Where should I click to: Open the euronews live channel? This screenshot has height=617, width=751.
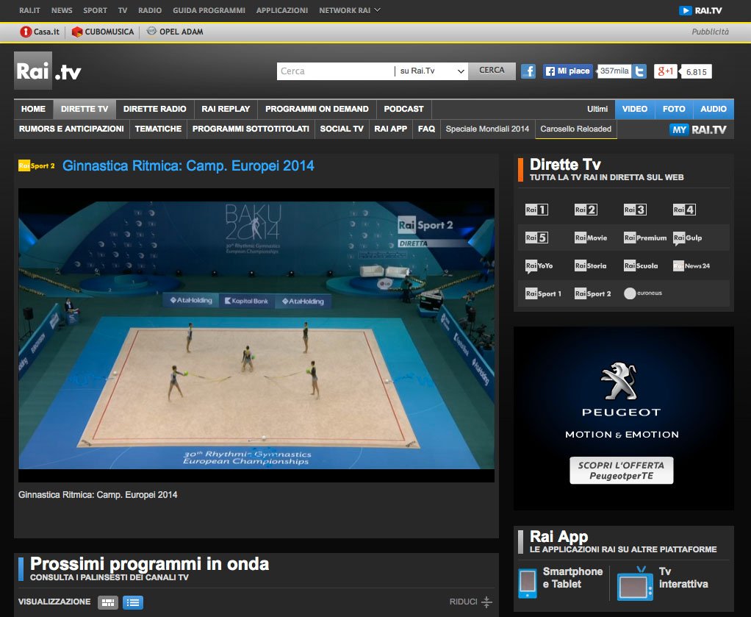pos(643,293)
